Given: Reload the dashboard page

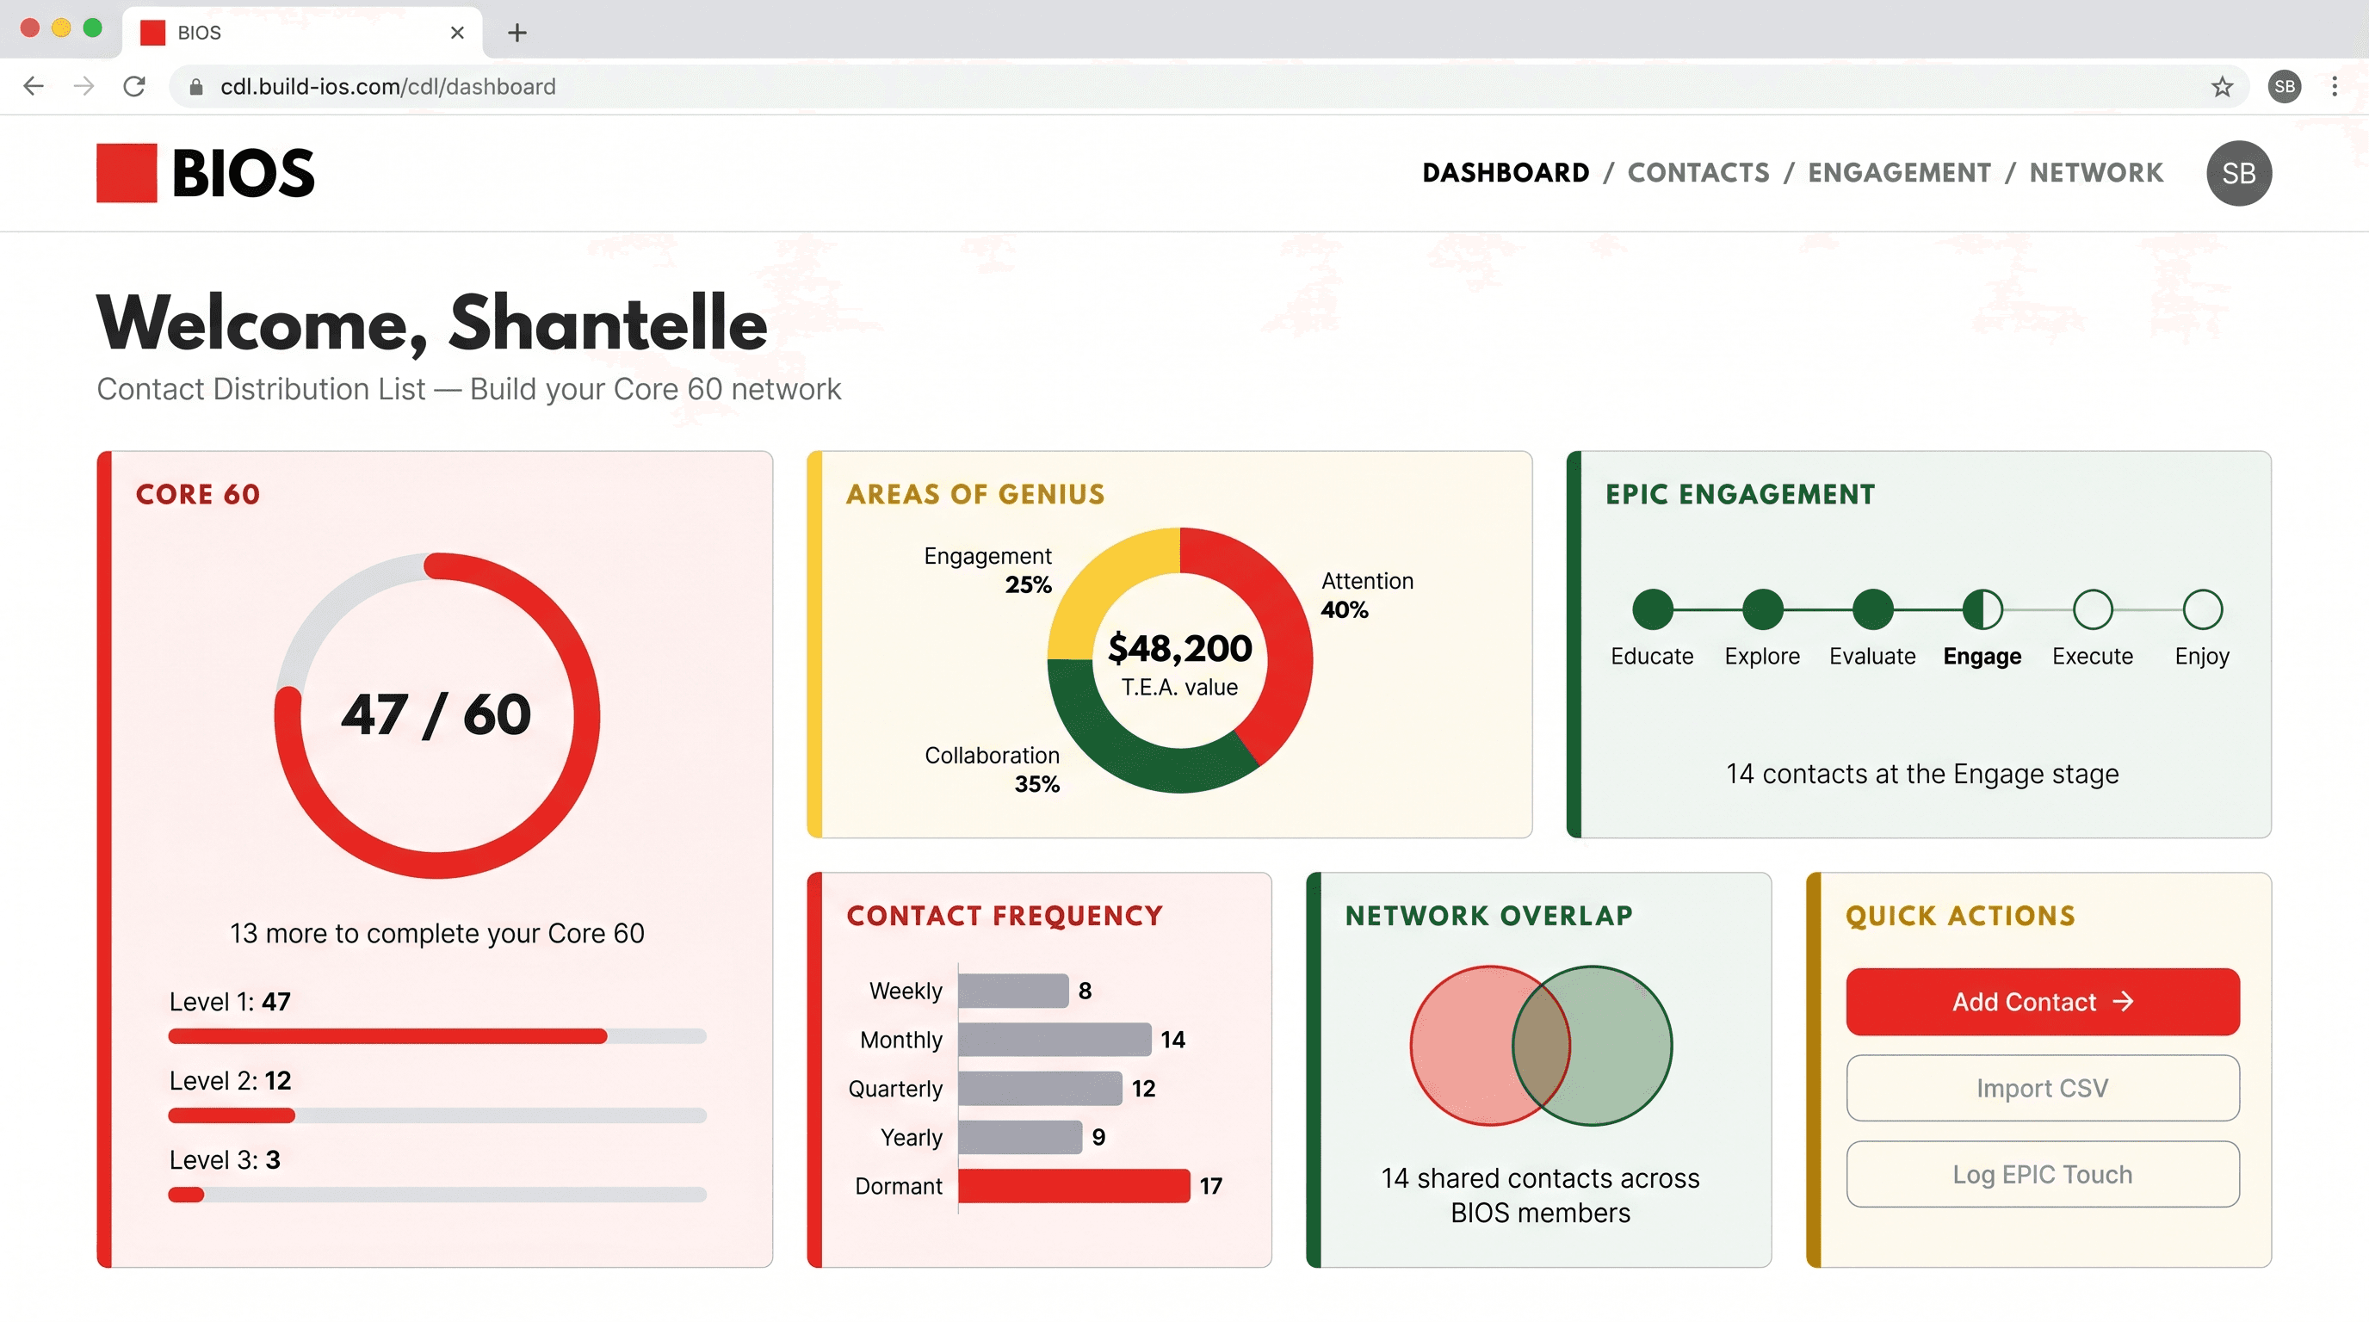Looking at the screenshot, I should (x=134, y=86).
